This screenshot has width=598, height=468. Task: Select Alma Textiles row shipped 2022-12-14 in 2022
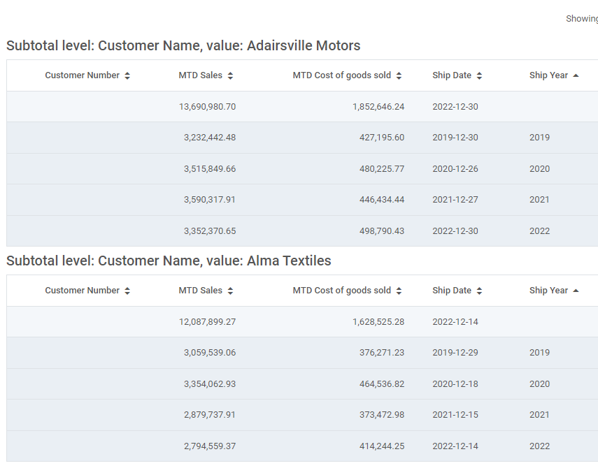coord(302,446)
